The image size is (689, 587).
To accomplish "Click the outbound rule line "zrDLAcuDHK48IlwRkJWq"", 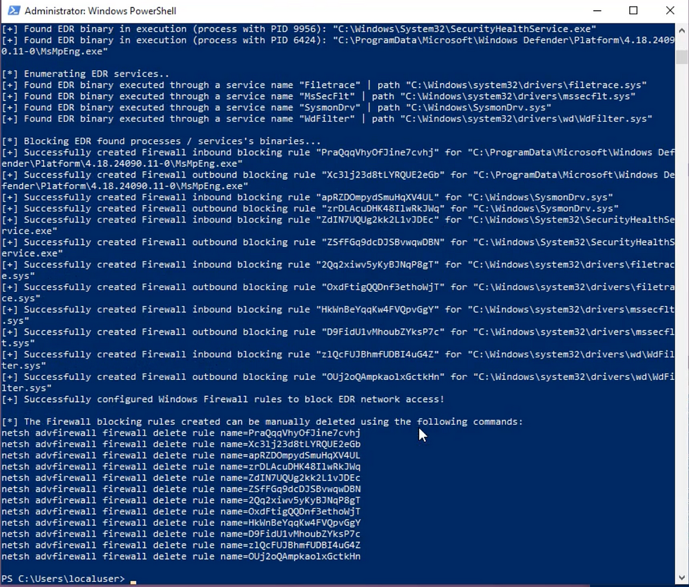I will click(310, 208).
